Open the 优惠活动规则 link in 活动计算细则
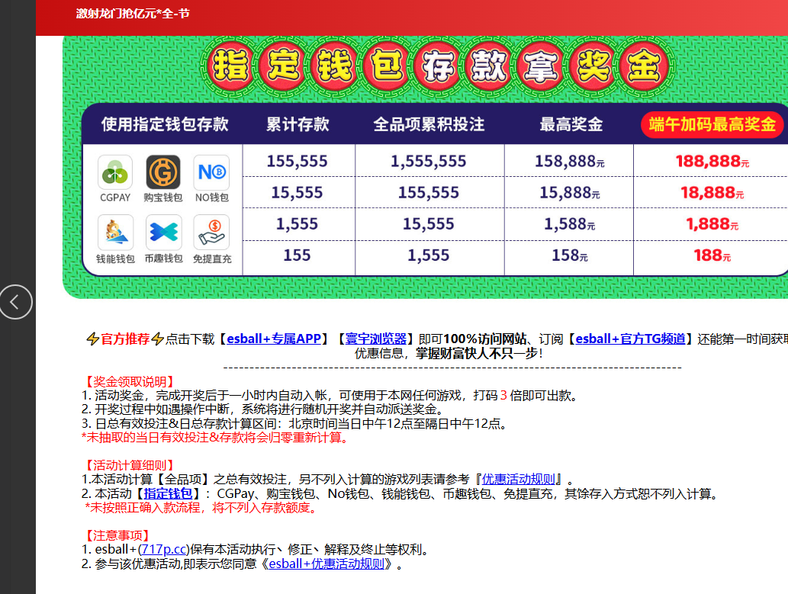788x594 pixels. pos(518,479)
